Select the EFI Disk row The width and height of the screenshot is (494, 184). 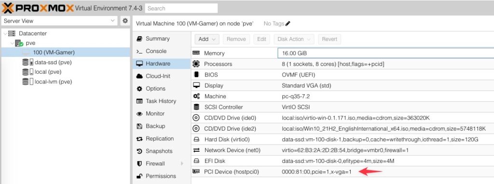pos(343,161)
